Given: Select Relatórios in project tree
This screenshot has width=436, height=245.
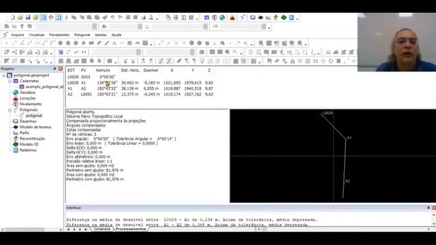Looking at the screenshot, I should coord(28,150).
